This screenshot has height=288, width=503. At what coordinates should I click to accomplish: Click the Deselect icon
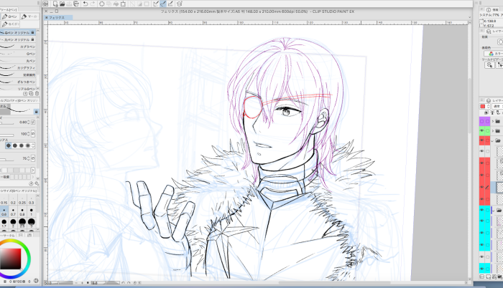point(132,4)
